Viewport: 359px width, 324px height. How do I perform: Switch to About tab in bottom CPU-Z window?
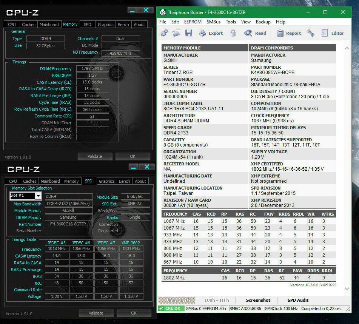pyautogui.click(x=140, y=181)
